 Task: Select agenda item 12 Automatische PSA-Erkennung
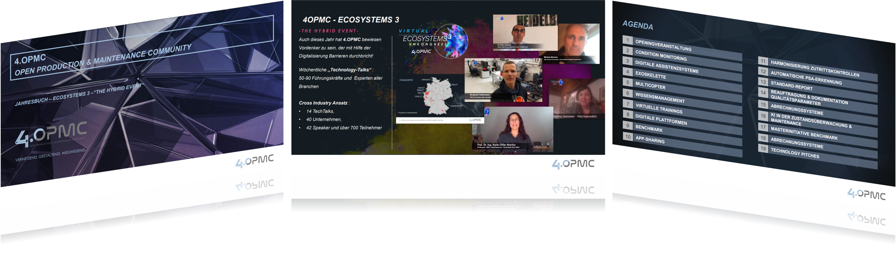click(818, 79)
